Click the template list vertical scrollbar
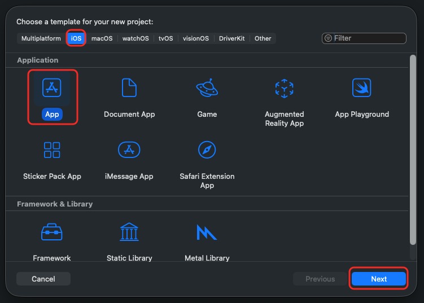 pos(413,150)
